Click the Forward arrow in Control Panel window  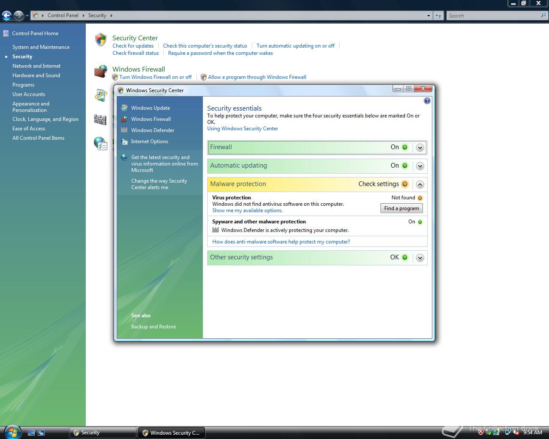pos(19,16)
